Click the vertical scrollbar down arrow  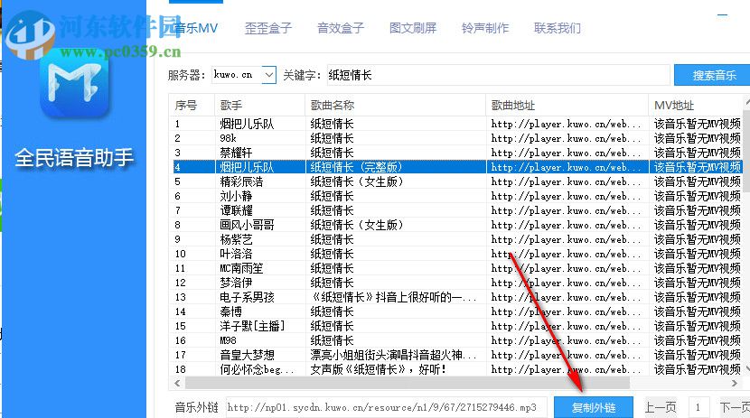pos(746,368)
